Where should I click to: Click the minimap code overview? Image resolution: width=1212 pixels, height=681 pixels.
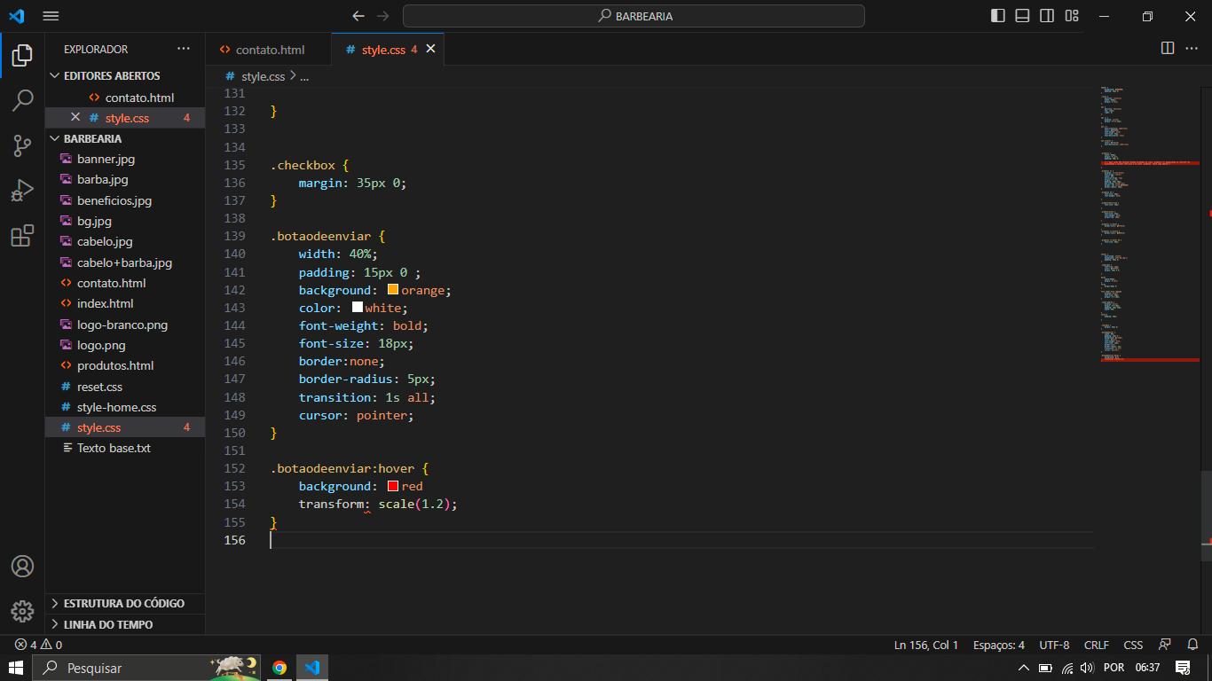coord(1150,224)
